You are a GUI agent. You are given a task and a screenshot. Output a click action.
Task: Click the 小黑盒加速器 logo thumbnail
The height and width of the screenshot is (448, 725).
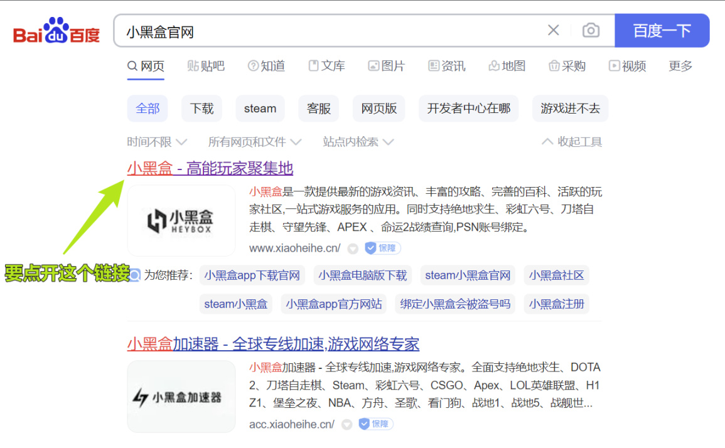[181, 397]
